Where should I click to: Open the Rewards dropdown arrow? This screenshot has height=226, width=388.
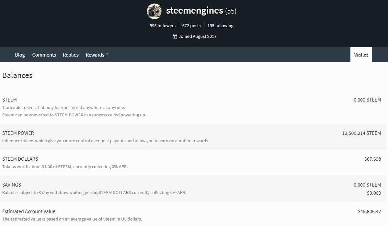tap(107, 54)
